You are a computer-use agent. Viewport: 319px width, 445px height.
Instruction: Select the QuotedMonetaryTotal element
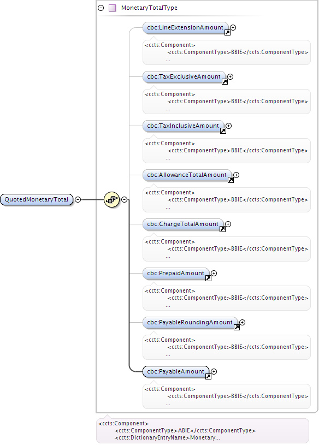pyautogui.click(x=37, y=199)
